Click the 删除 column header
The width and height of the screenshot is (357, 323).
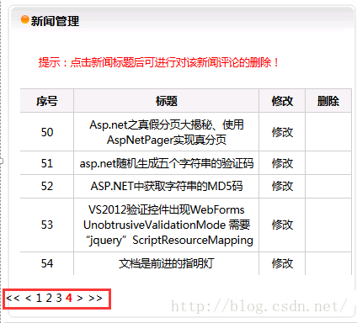tap(328, 101)
